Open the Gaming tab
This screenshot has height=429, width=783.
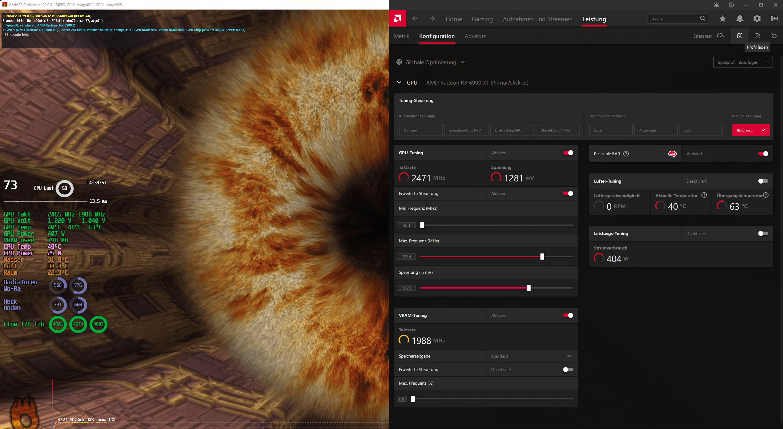click(482, 19)
